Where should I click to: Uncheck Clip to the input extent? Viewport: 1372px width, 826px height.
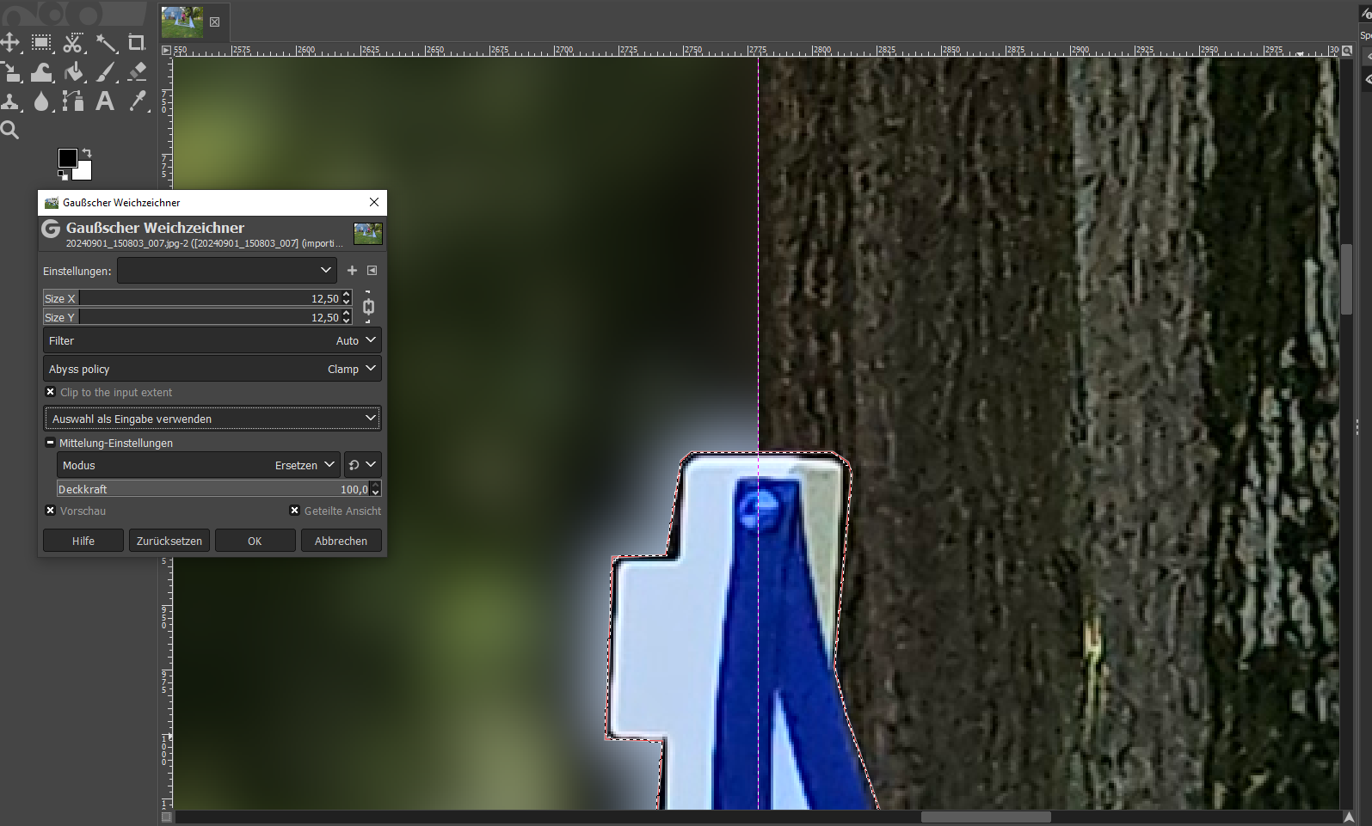coord(50,392)
